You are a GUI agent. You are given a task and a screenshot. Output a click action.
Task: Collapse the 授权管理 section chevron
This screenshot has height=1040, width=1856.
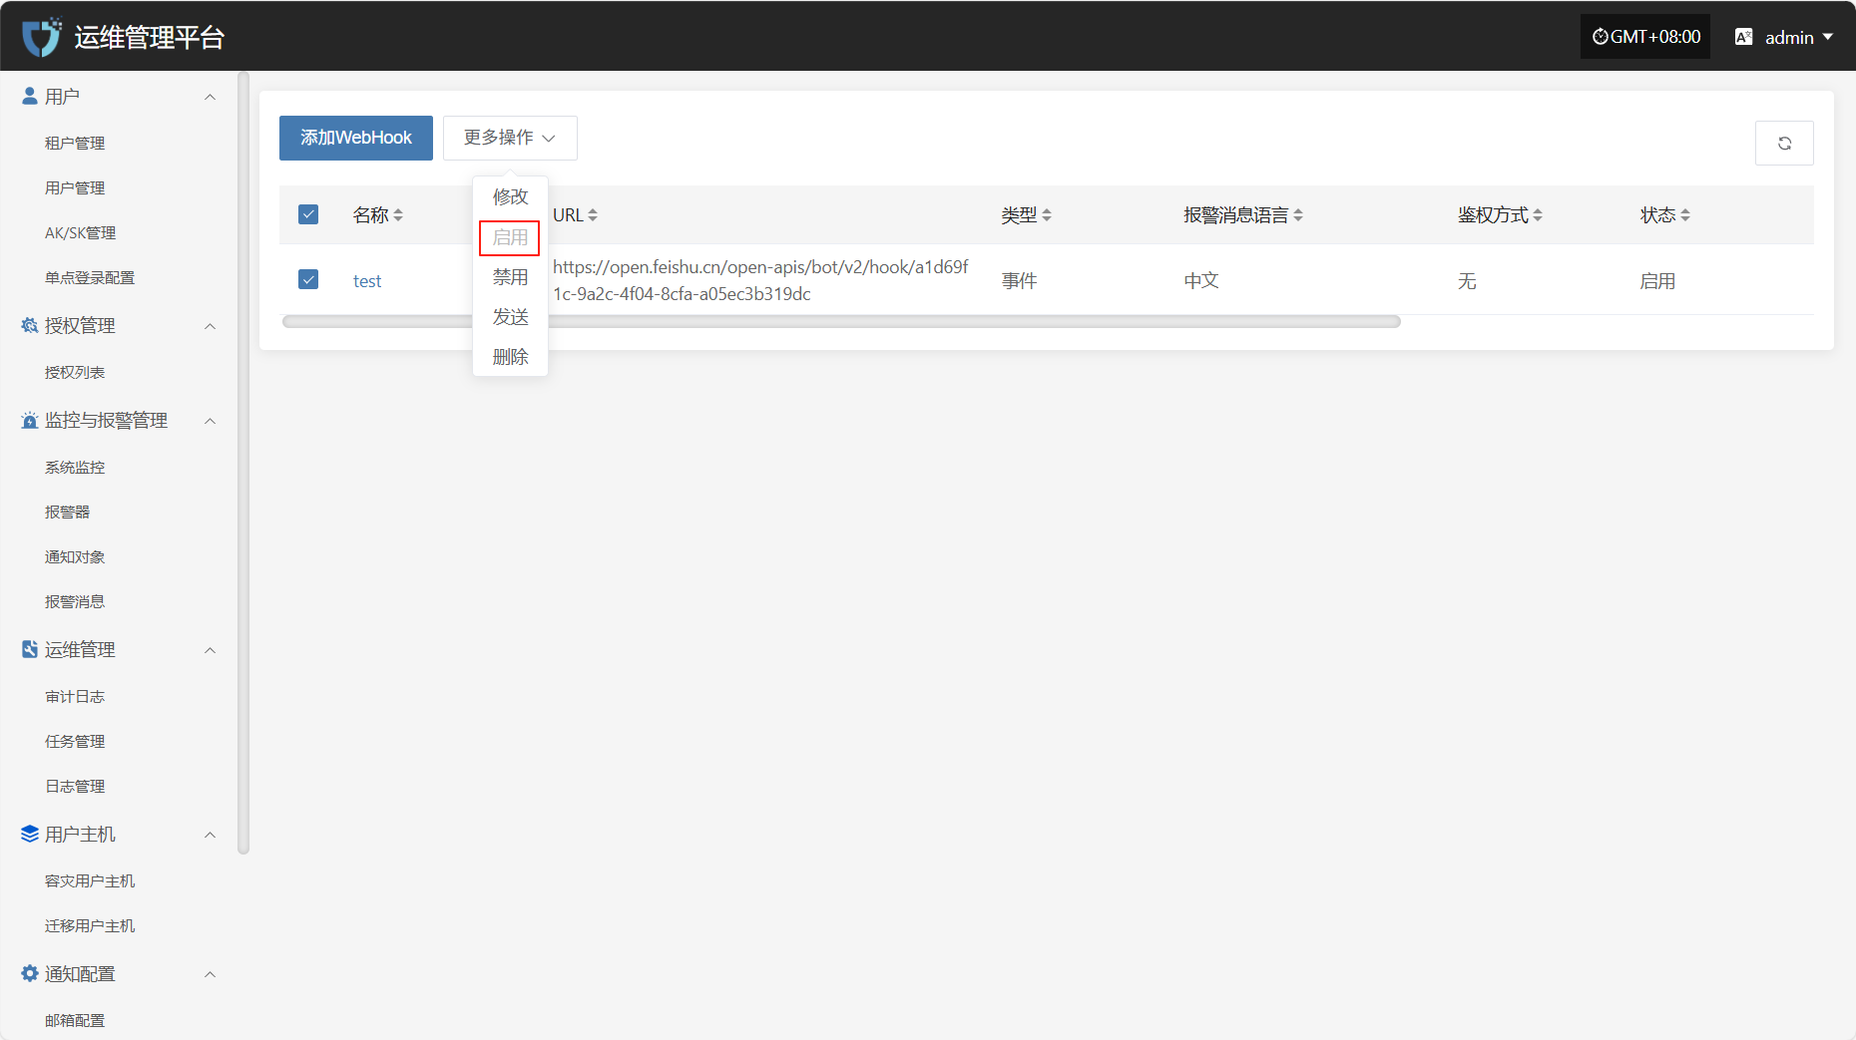pyautogui.click(x=210, y=326)
